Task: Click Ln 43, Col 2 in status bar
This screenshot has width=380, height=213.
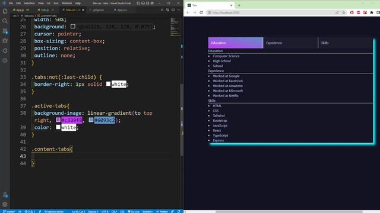Action: pos(78,211)
